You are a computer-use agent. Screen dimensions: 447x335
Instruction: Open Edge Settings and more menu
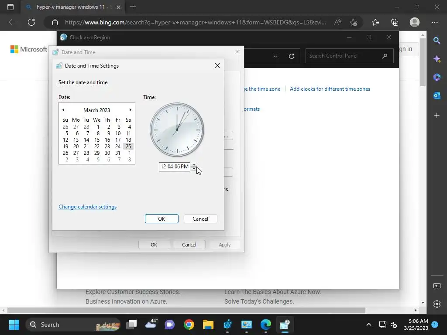(435, 22)
